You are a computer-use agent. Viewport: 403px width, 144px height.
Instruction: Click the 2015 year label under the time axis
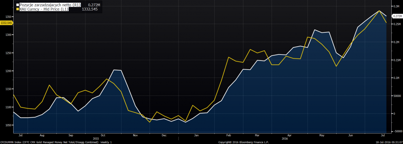(96, 139)
